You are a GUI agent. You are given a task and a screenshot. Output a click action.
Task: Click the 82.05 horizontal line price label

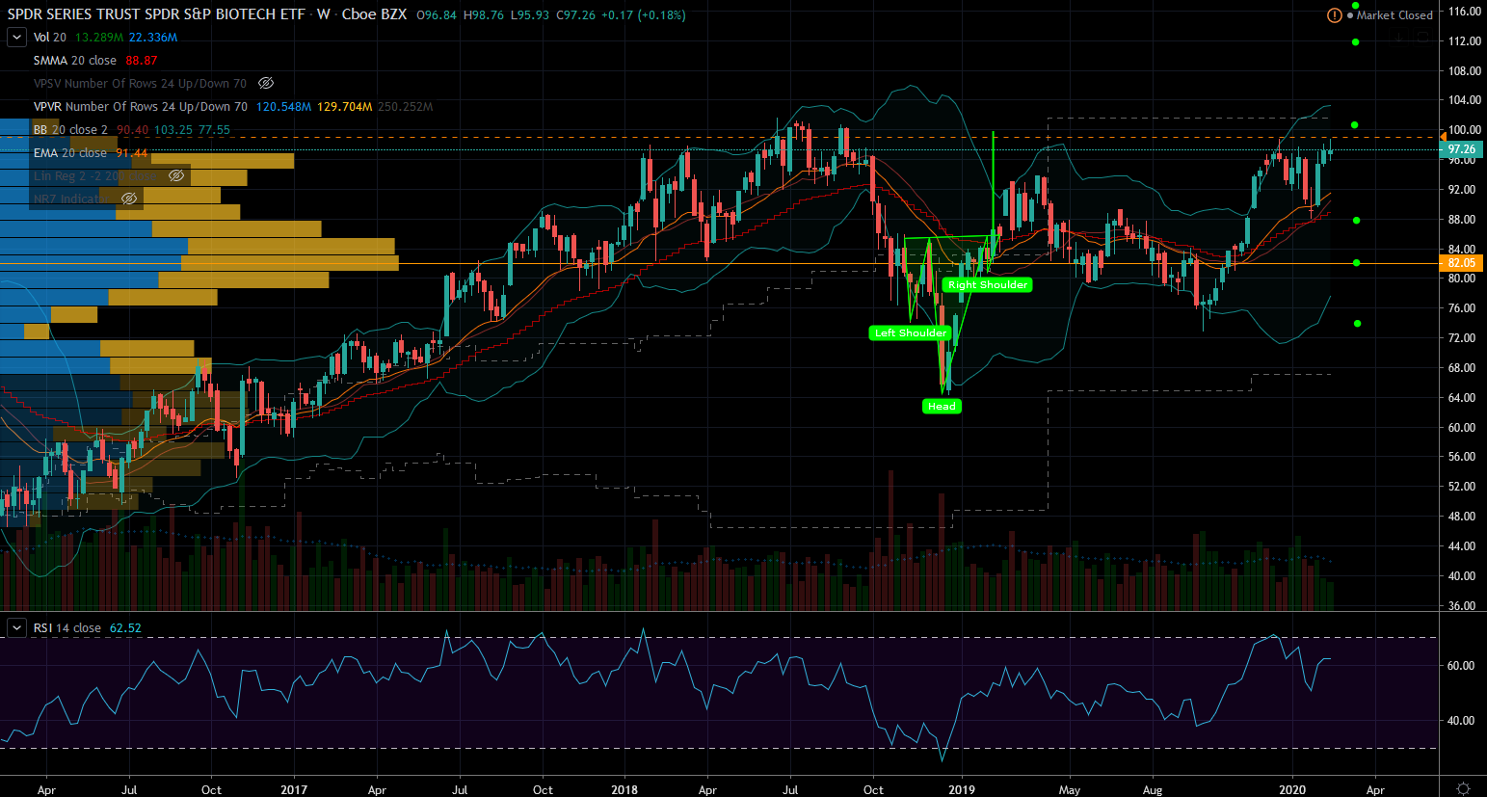tap(1461, 263)
